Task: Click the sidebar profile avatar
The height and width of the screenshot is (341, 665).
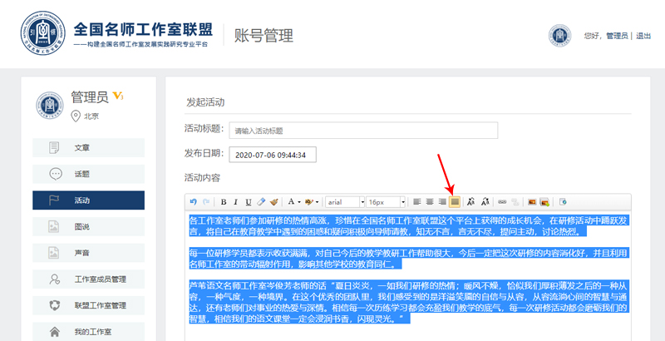Action: [50, 105]
